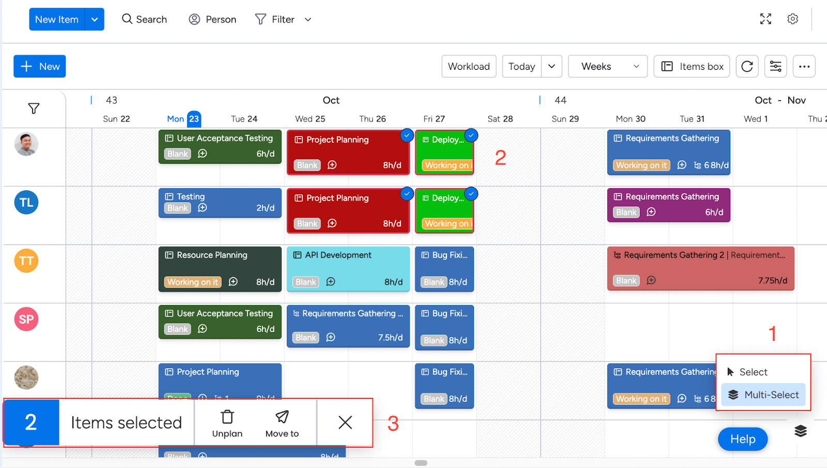Open the Weeks timescale dropdown

point(607,66)
